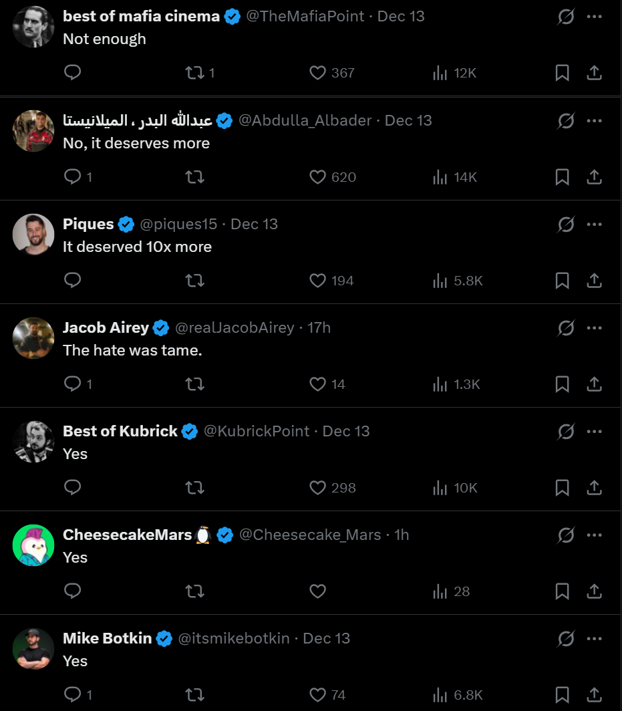The width and height of the screenshot is (622, 711).
Task: Open more options for Piques' tweet
Action: 595,224
